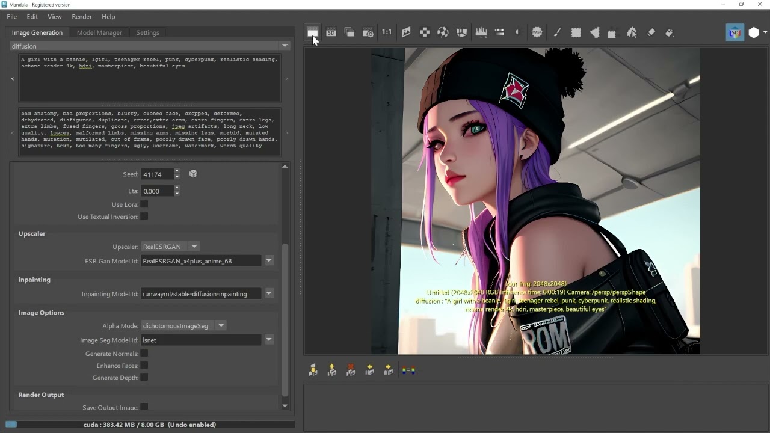Viewport: 770px width, 433px height.
Task: Click the remove image red X icon
Action: coord(351,370)
